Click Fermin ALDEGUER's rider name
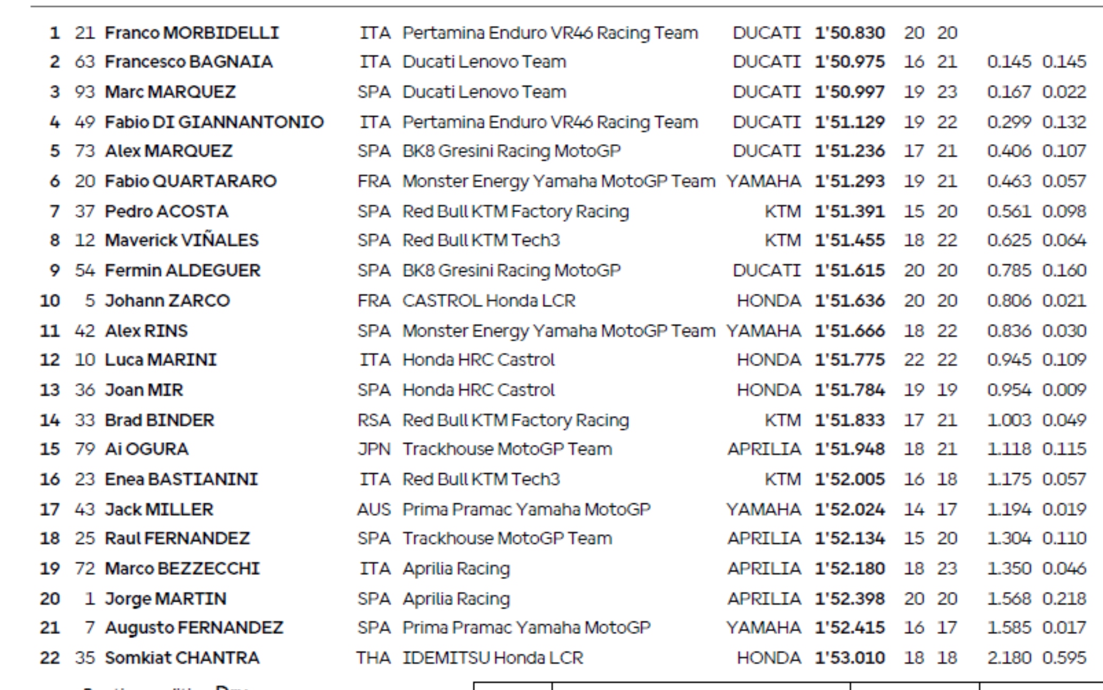 coord(182,271)
